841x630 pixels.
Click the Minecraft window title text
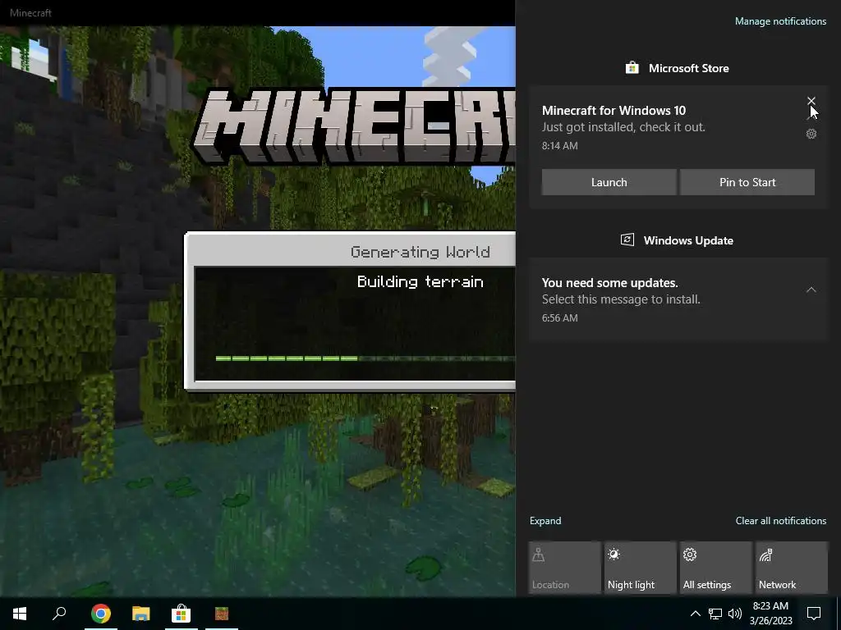pos(30,13)
